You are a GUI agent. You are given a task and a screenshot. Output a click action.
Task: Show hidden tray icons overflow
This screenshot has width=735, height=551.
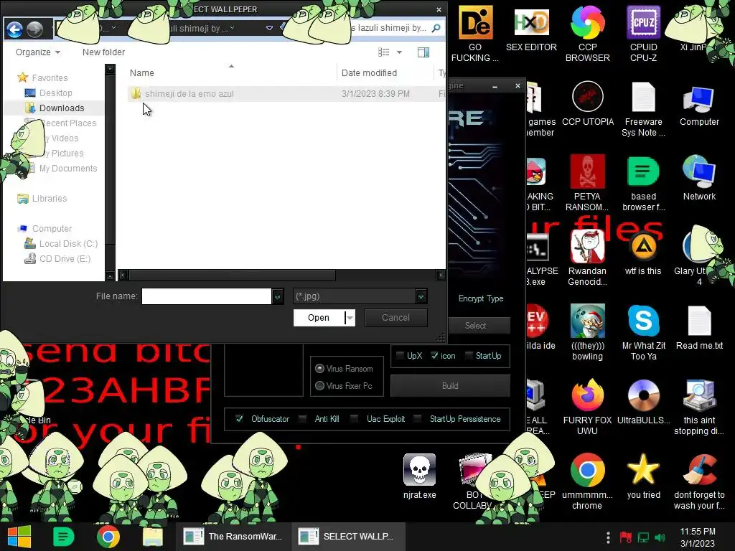coord(608,537)
